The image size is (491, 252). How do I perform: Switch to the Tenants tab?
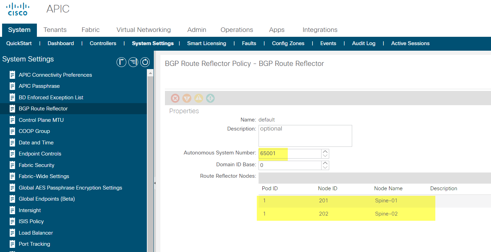coord(55,30)
